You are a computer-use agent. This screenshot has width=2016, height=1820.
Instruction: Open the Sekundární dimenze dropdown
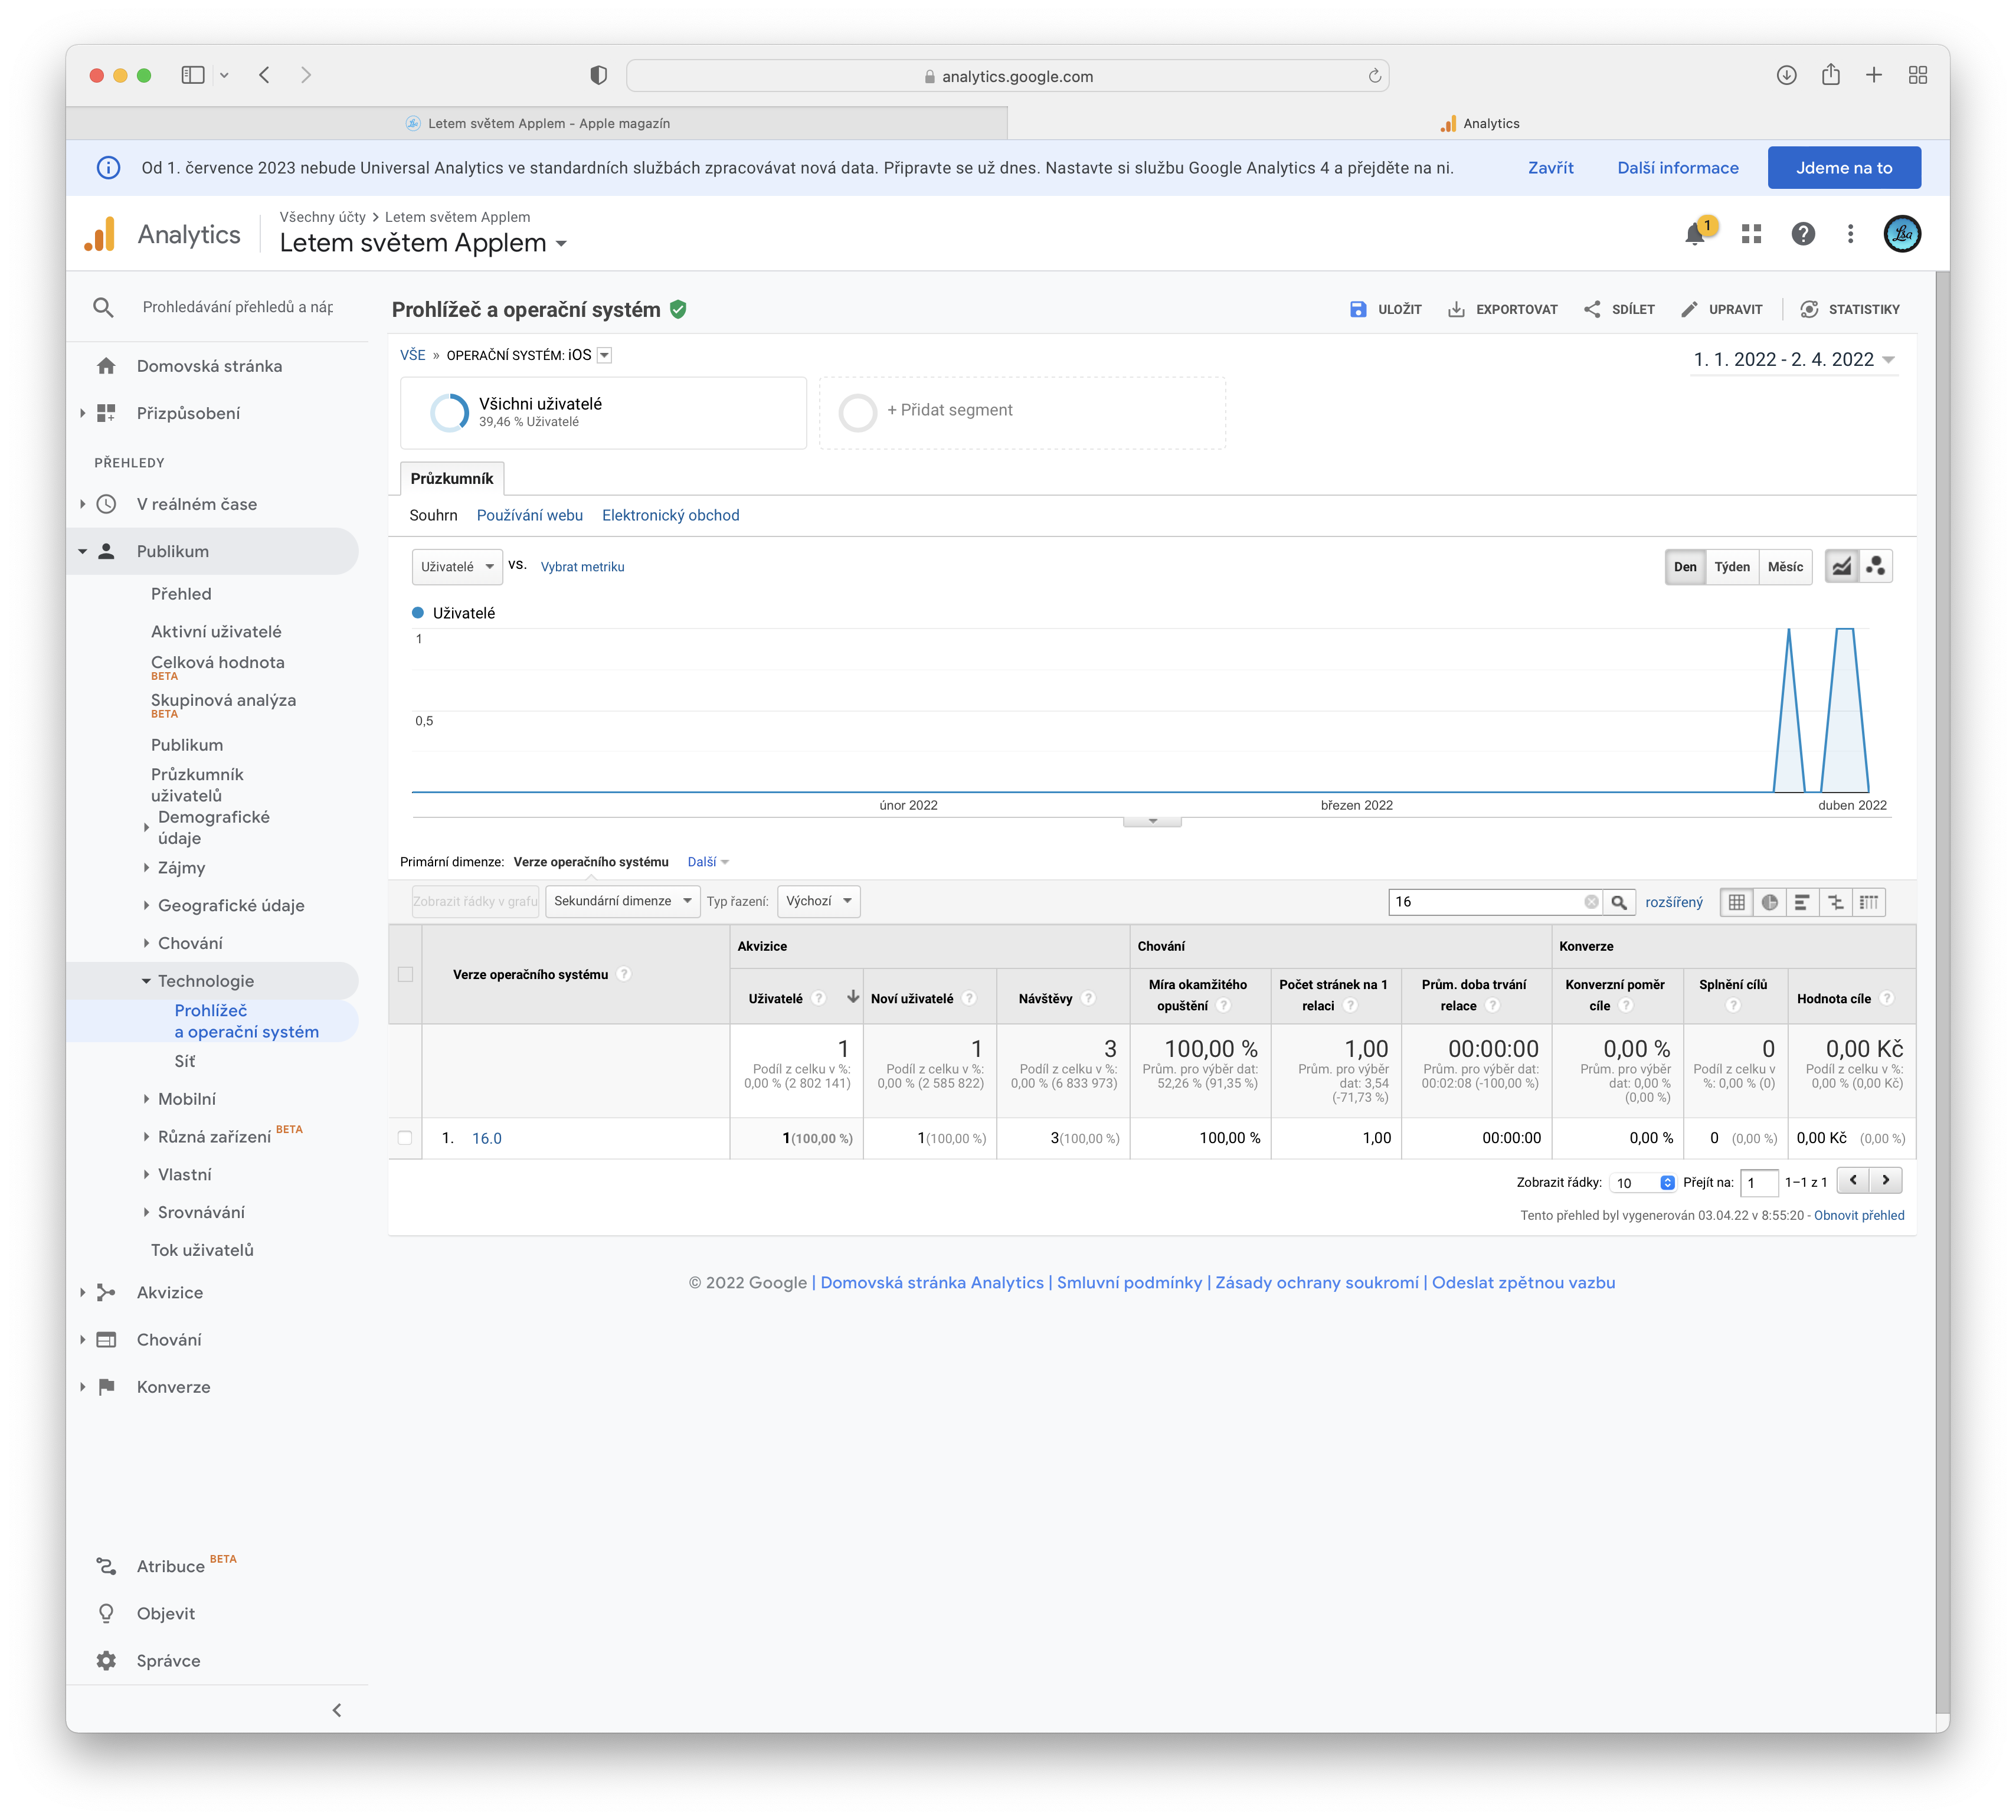[x=622, y=901]
